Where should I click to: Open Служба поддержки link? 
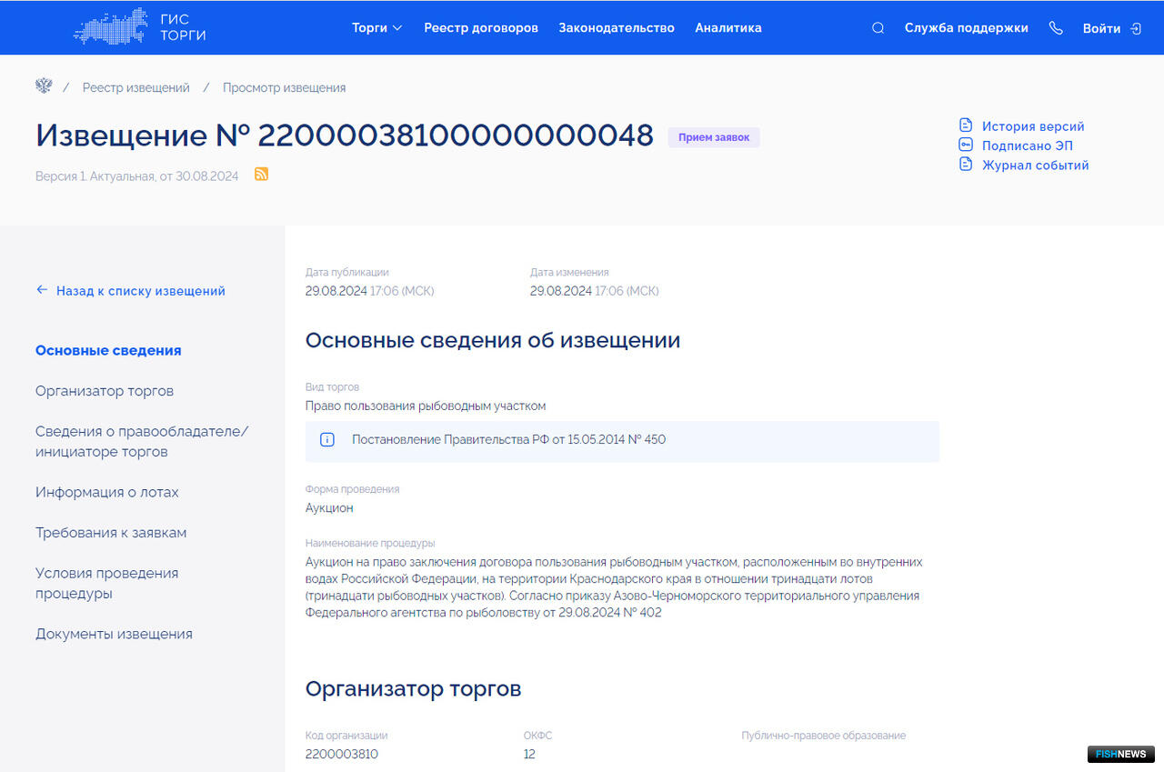click(x=966, y=28)
